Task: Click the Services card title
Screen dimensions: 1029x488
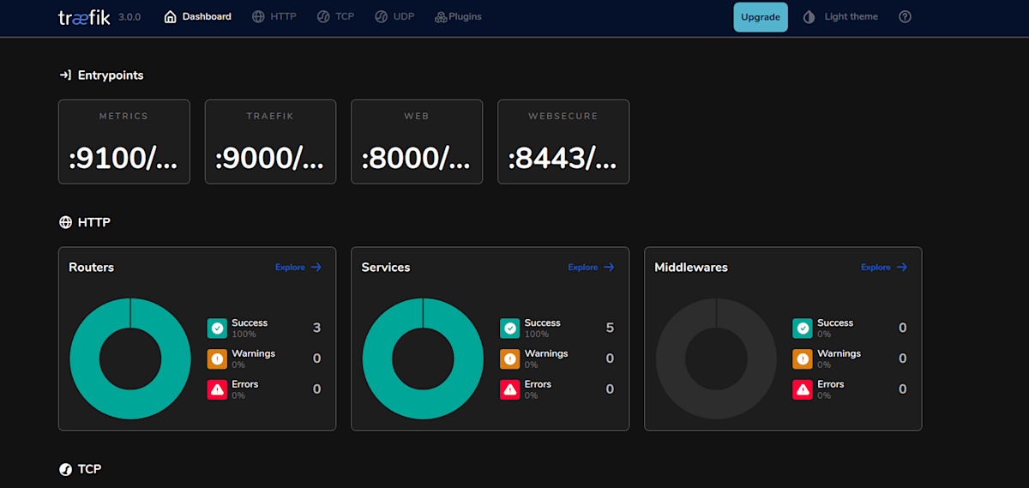Action: click(x=386, y=268)
